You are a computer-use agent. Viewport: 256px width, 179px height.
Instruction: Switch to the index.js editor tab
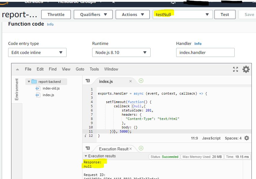pos(106,81)
